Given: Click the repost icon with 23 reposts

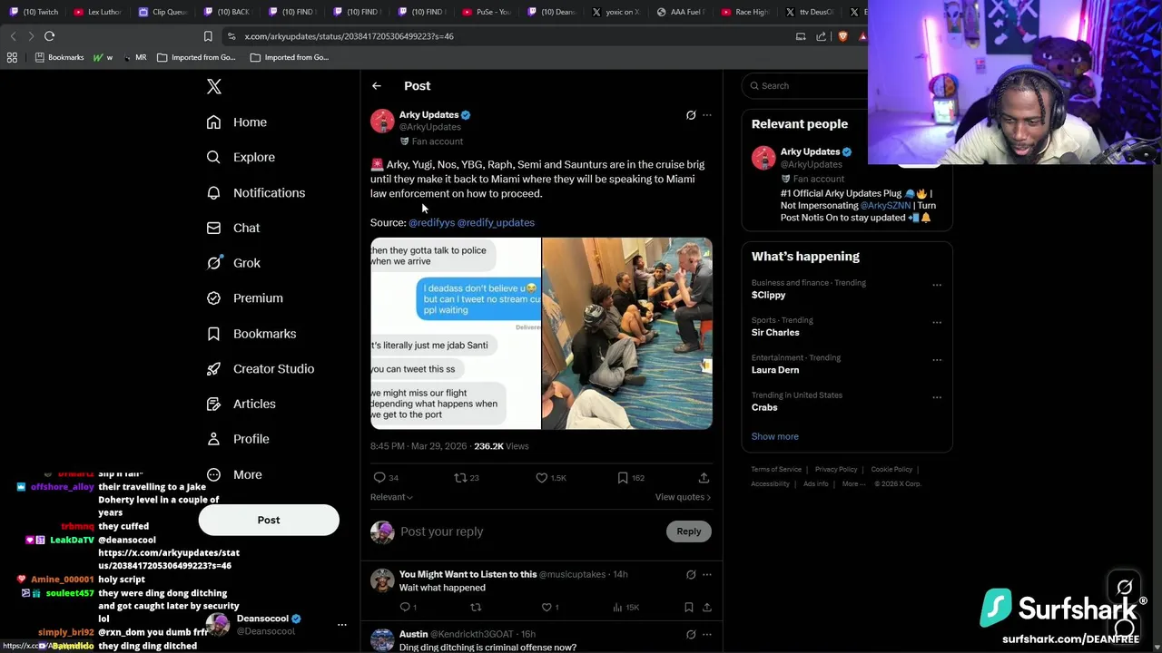Looking at the screenshot, I should click(x=467, y=478).
